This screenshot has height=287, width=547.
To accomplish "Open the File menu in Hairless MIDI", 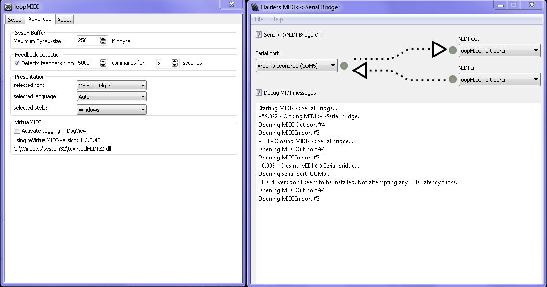I will click(x=259, y=19).
